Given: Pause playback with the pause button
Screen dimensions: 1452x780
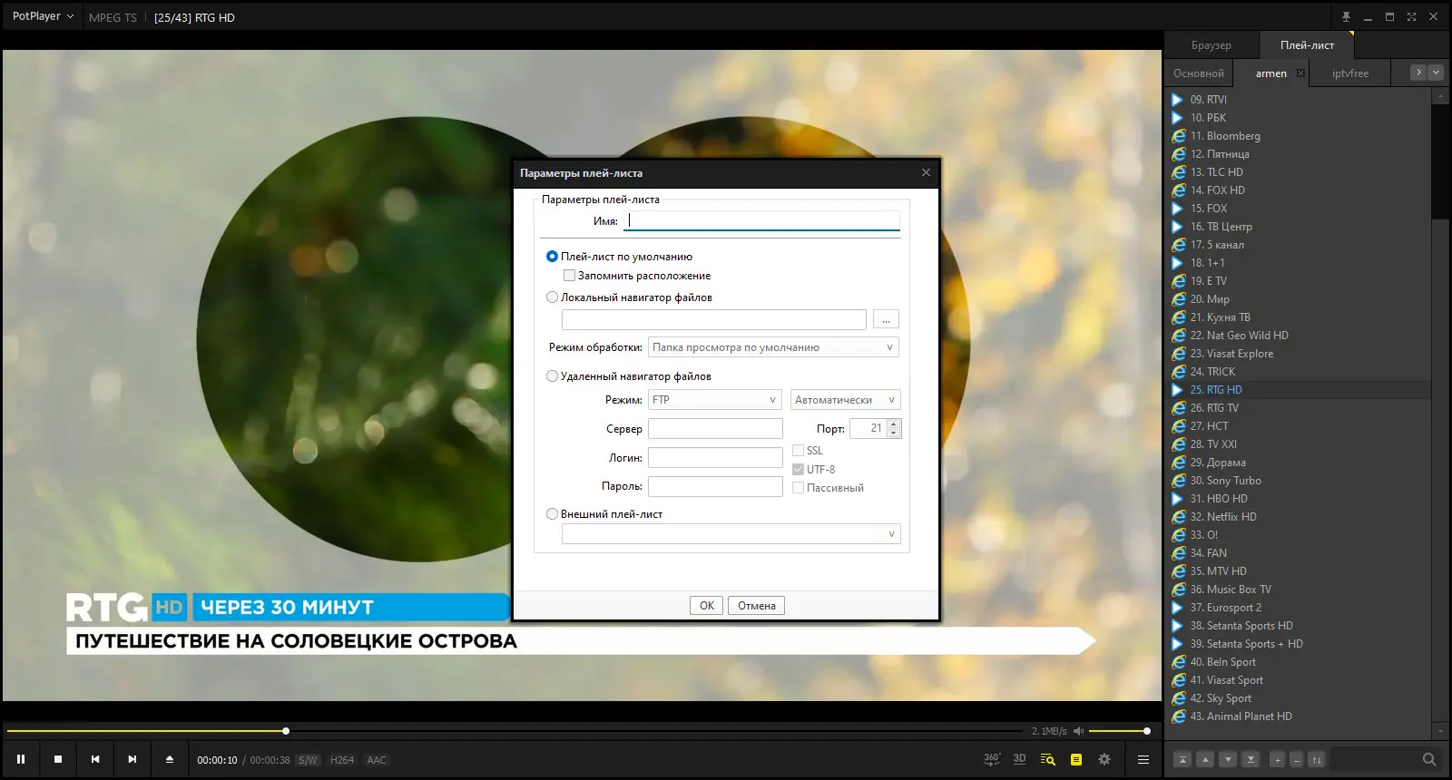Looking at the screenshot, I should click(x=21, y=759).
